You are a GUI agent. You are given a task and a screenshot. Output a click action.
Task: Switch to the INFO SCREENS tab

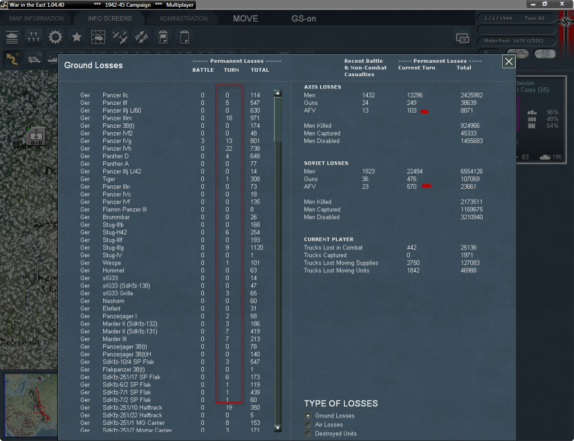[x=109, y=18]
